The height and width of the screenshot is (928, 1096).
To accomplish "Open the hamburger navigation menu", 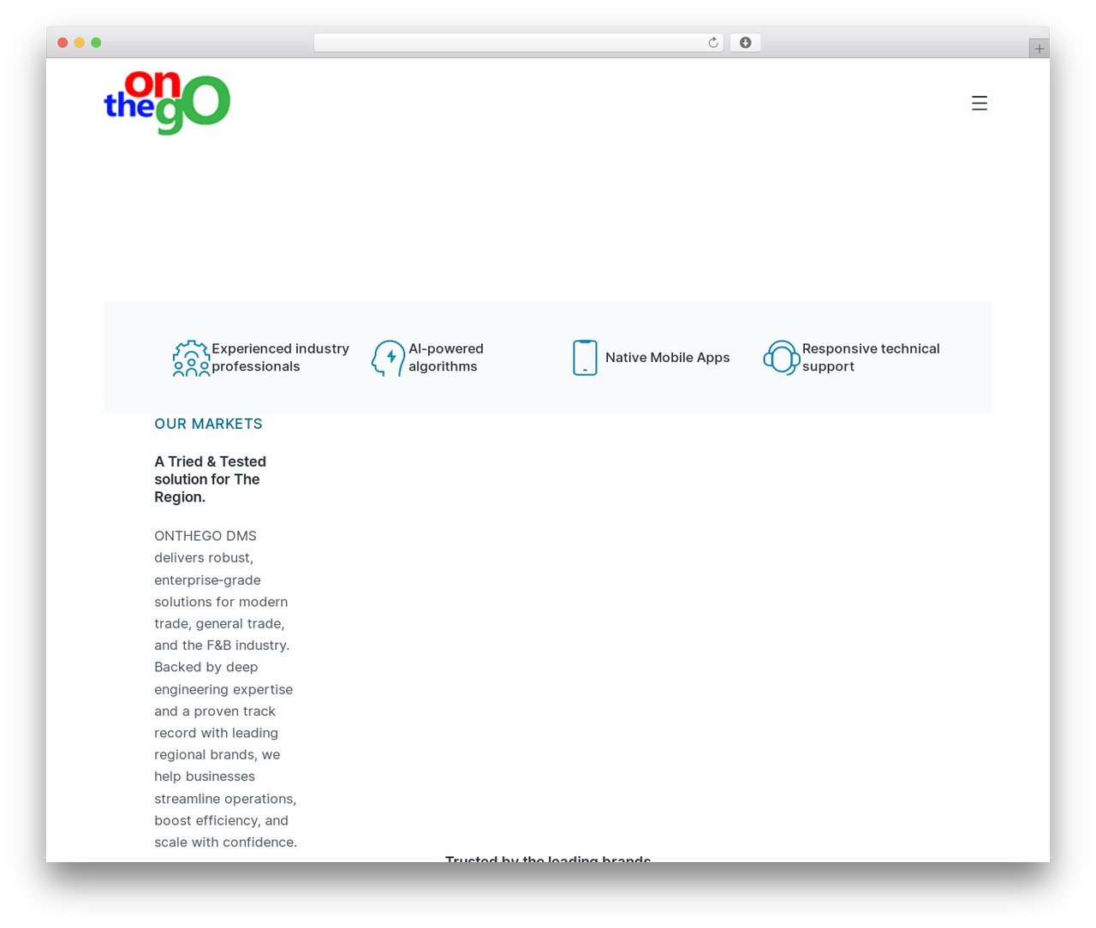I will [980, 104].
